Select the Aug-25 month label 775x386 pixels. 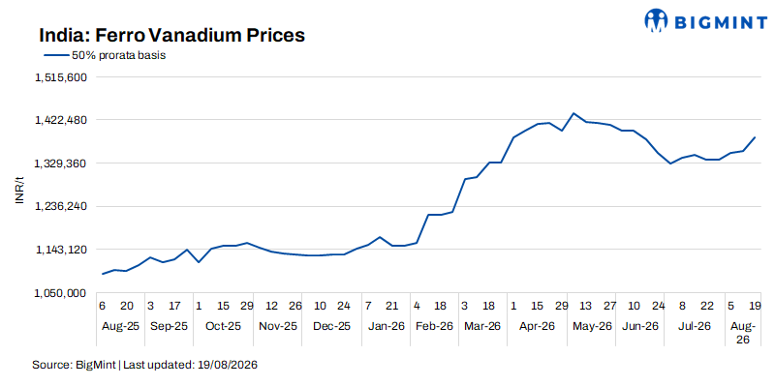tap(120, 327)
